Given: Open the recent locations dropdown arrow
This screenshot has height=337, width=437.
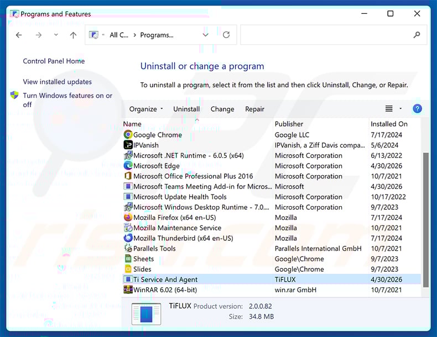Looking at the screenshot, I should click(56, 35).
